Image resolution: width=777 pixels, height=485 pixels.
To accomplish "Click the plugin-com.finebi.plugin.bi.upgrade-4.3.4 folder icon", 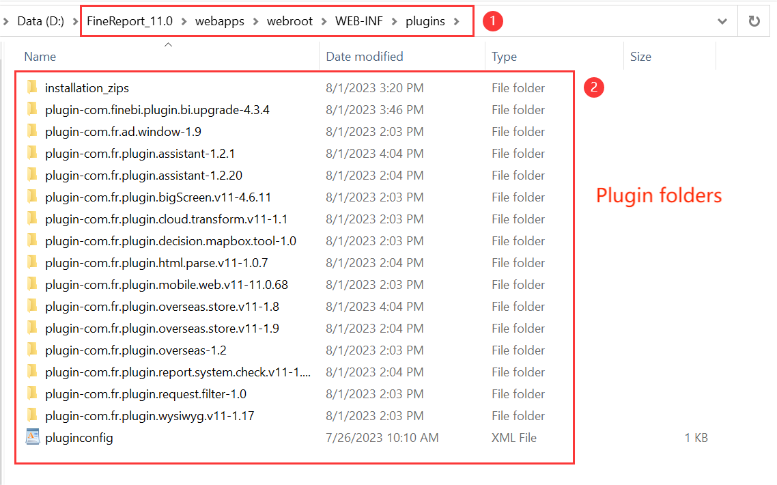I will point(32,109).
